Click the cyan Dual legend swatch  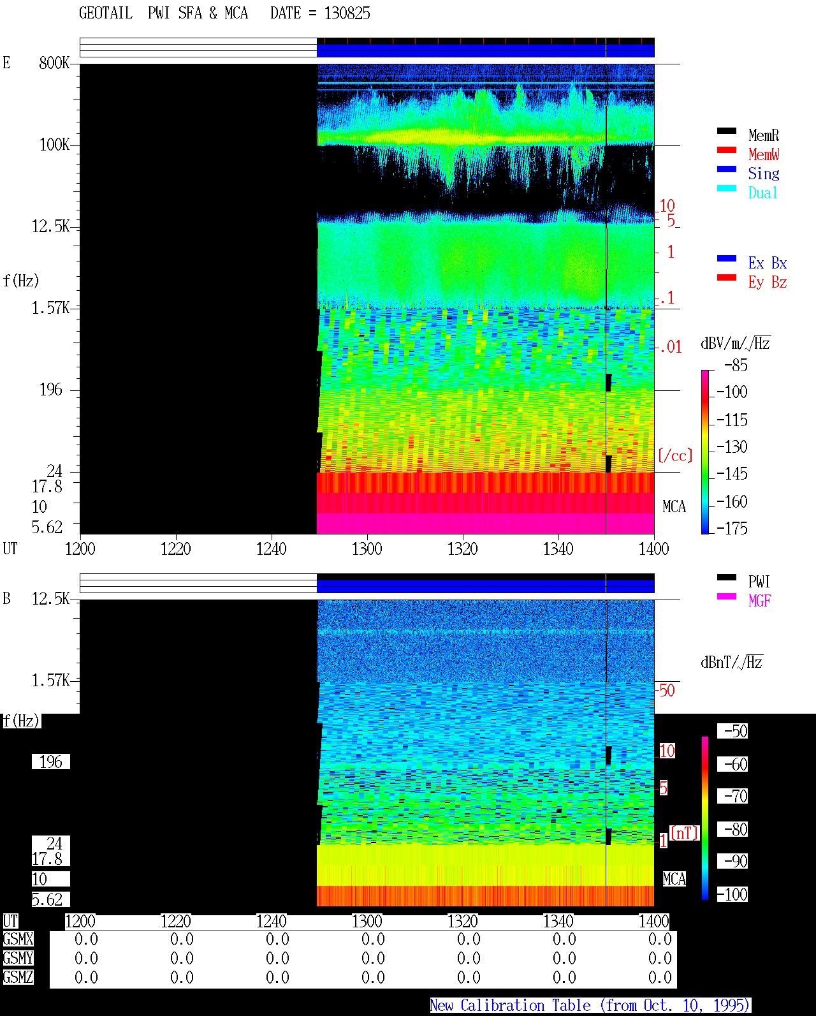click(727, 188)
